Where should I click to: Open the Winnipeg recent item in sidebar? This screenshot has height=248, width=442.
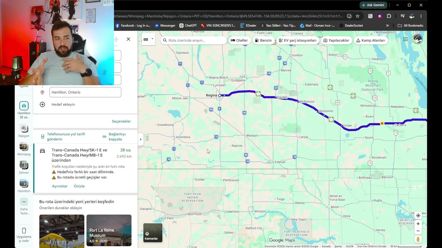click(x=24, y=149)
